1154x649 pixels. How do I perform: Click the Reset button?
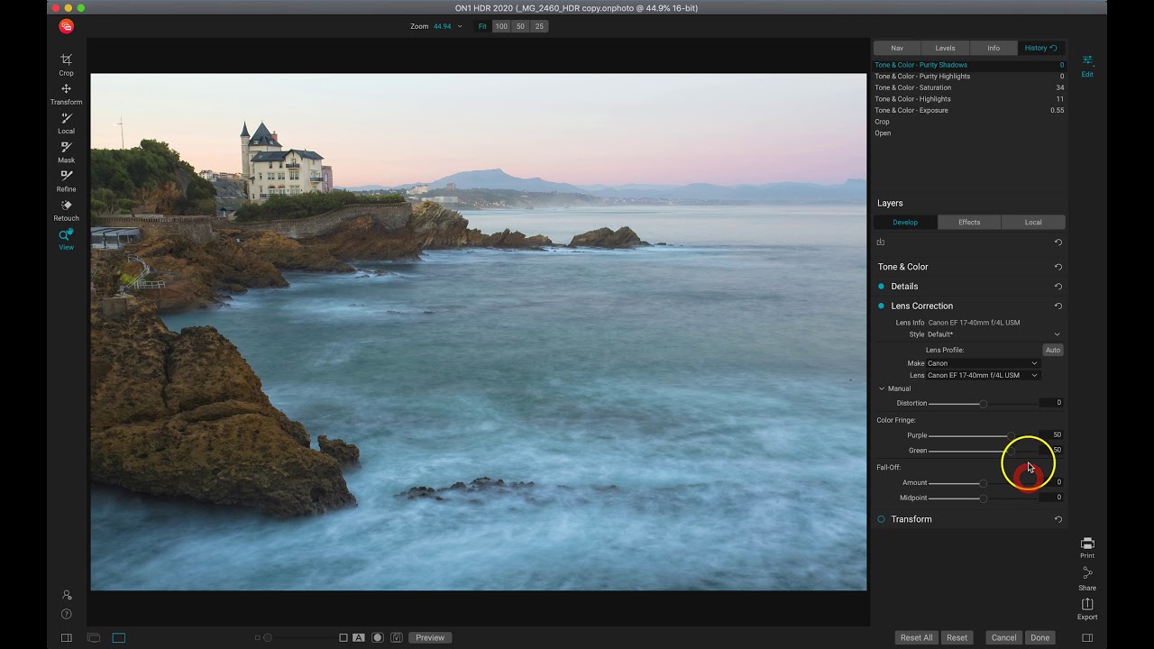pos(957,637)
